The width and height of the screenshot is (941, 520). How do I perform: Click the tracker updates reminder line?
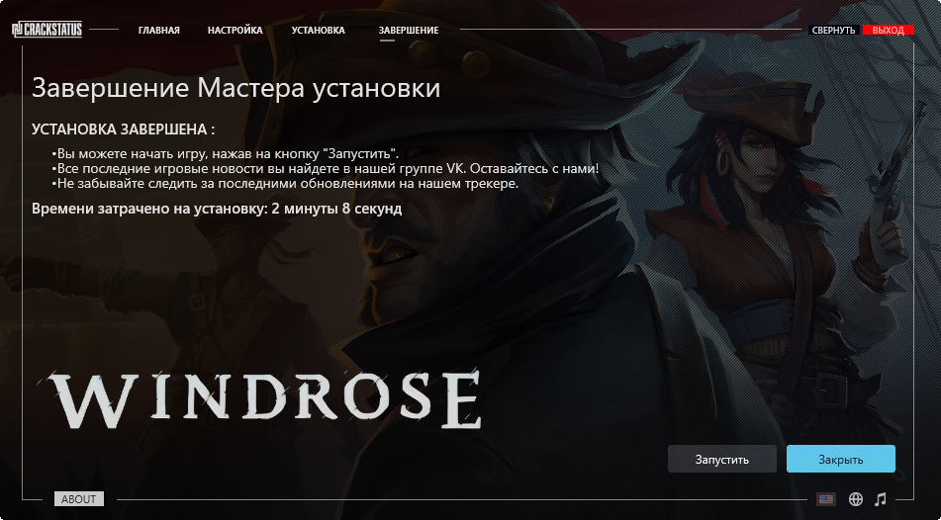click(285, 184)
